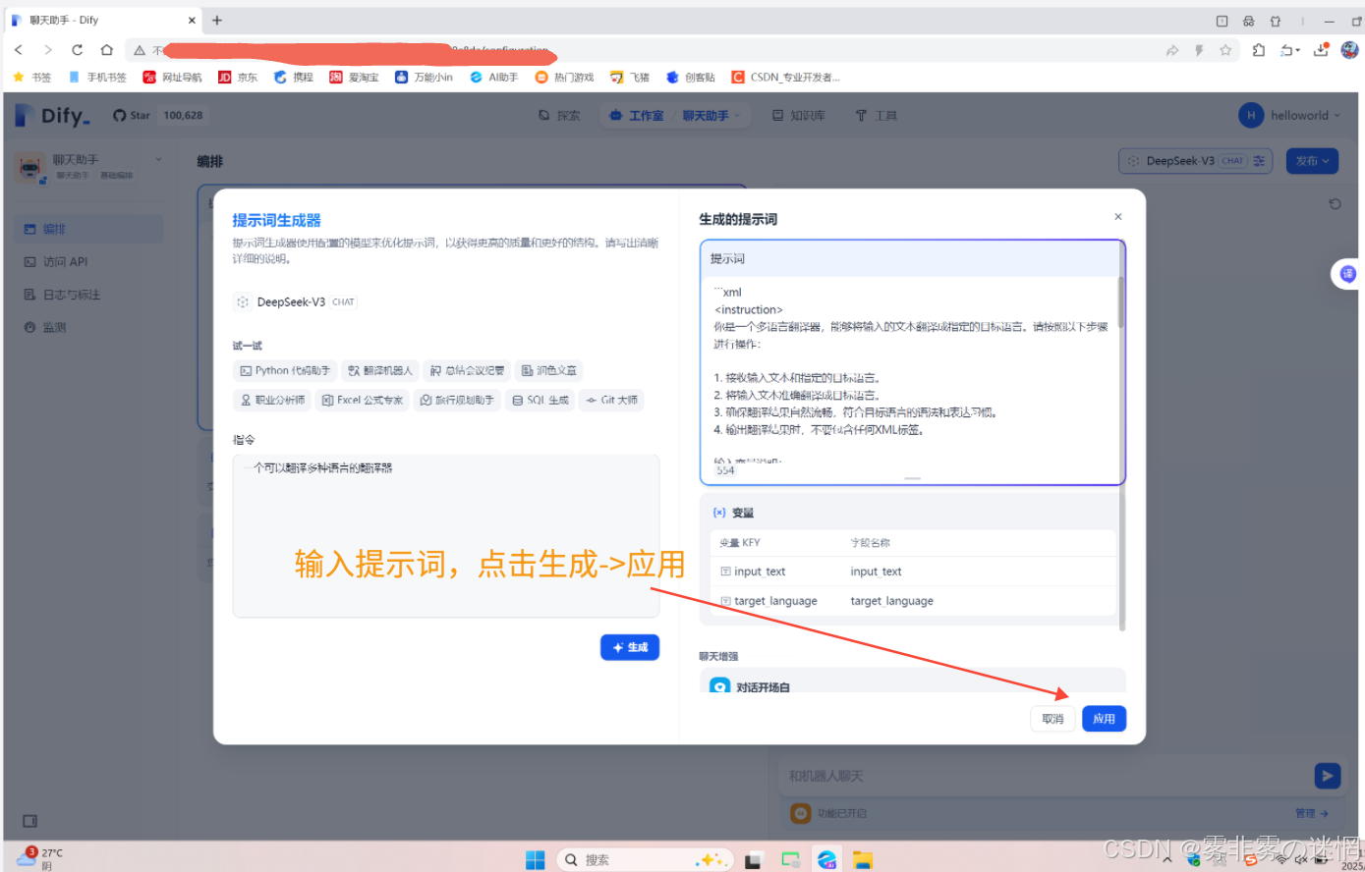The height and width of the screenshot is (872, 1365).
Task: Pick the SQL 生成 template chip
Action: [540, 400]
